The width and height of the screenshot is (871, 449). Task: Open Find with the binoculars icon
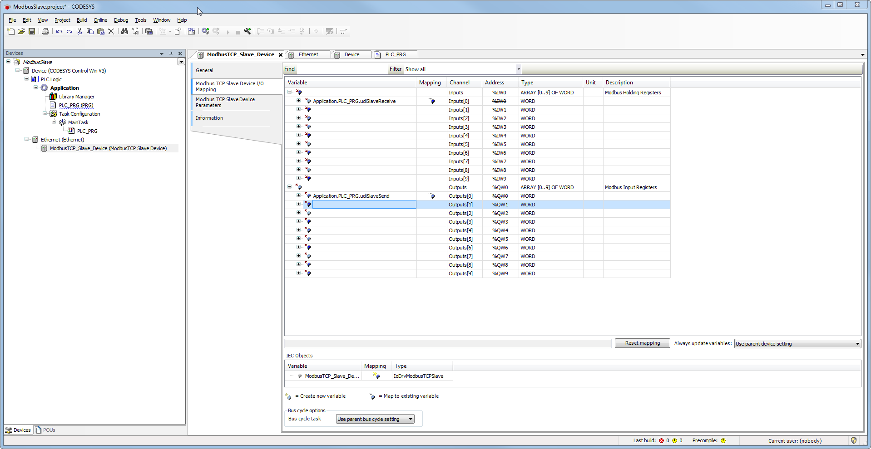point(124,31)
